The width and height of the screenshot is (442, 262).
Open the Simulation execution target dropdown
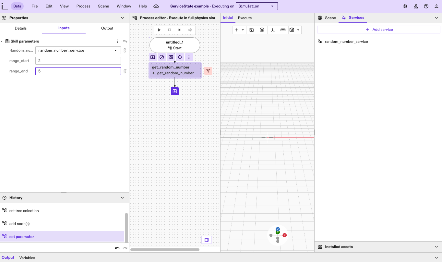[x=257, y=6]
